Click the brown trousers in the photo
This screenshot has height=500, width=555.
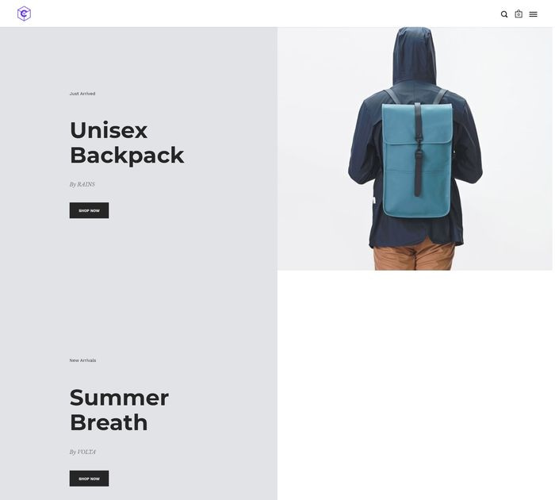point(414,256)
